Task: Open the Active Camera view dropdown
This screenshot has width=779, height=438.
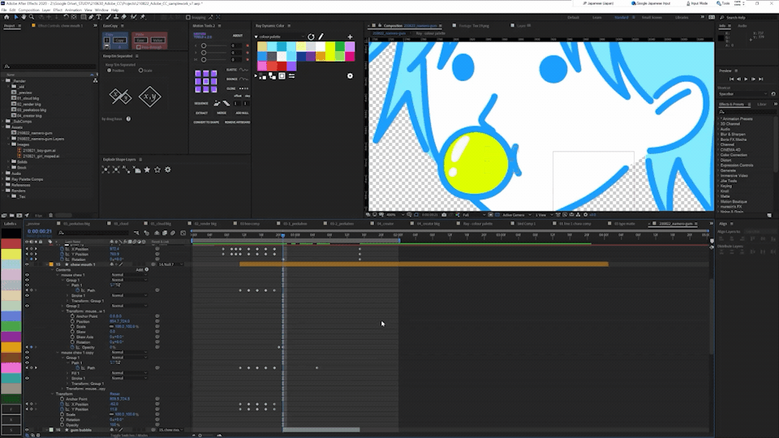Action: [516, 215]
